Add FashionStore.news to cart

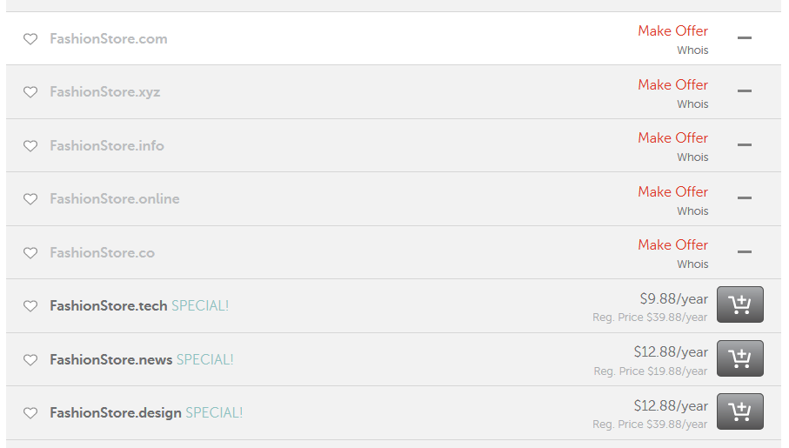pyautogui.click(x=739, y=358)
